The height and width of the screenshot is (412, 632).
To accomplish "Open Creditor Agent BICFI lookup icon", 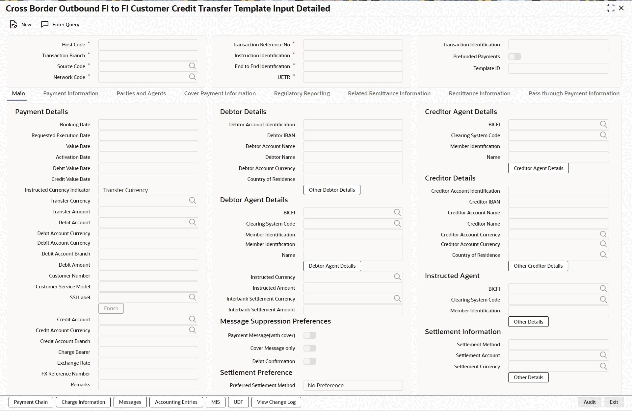I will coord(603,125).
